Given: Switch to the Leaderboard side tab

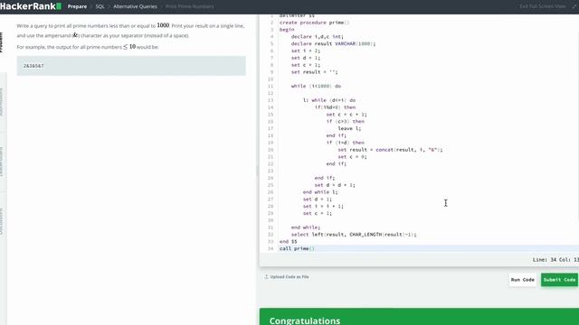Looking at the screenshot, I should 2,162.
